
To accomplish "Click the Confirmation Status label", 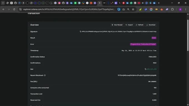I will tap(38, 57).
